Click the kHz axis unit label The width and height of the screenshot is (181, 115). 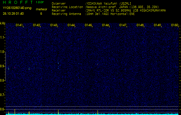(3, 23)
